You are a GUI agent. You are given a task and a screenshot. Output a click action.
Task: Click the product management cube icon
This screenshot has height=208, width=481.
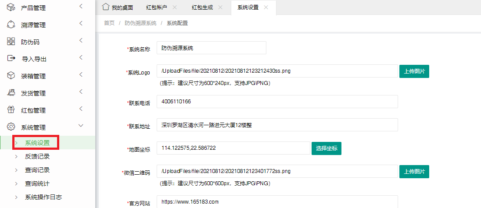point(11,7)
